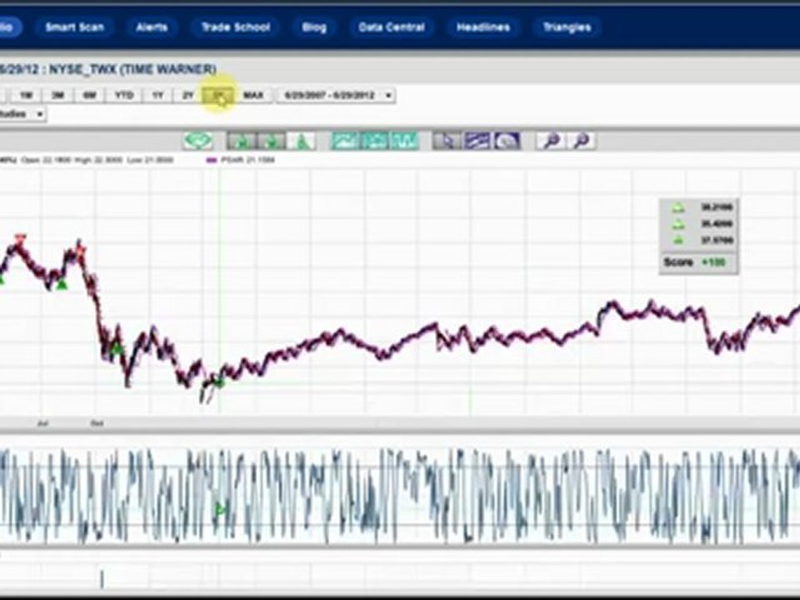This screenshot has height=600, width=800.
Task: Select the teal zigzag chart style icon
Action: [x=404, y=141]
